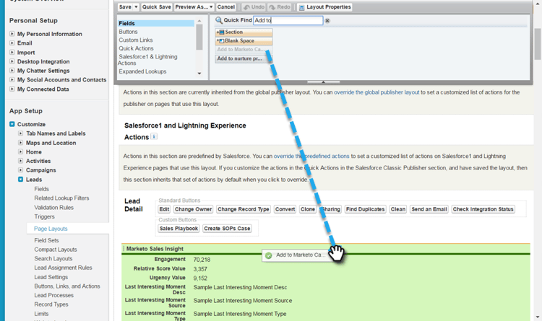Expand My Social Accounts and Contacts
Image resolution: width=542 pixels, height=321 pixels.
point(12,80)
